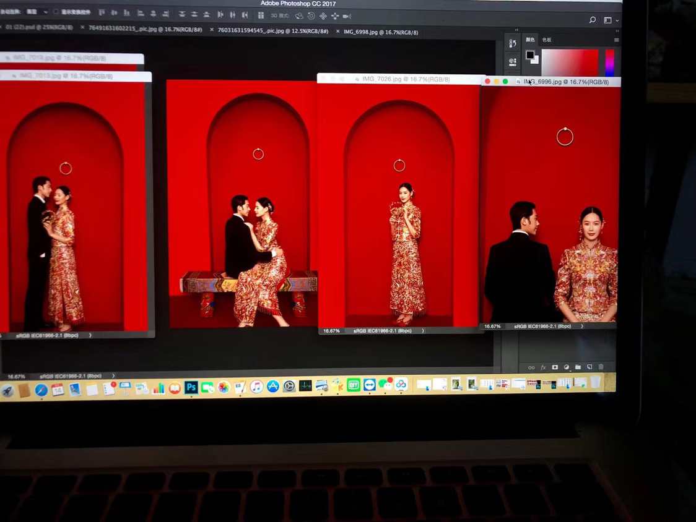Image resolution: width=696 pixels, height=522 pixels.
Task: Close the IMG_6998.jpg tab
Action: coord(338,32)
